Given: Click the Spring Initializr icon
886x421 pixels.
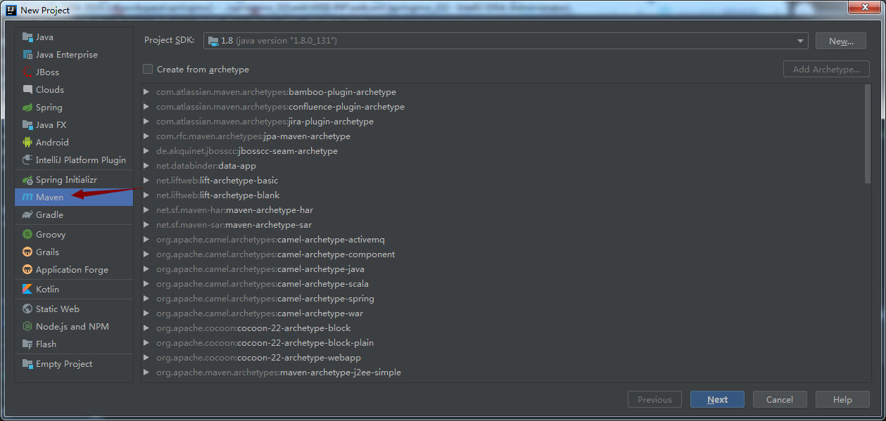Looking at the screenshot, I should (27, 180).
